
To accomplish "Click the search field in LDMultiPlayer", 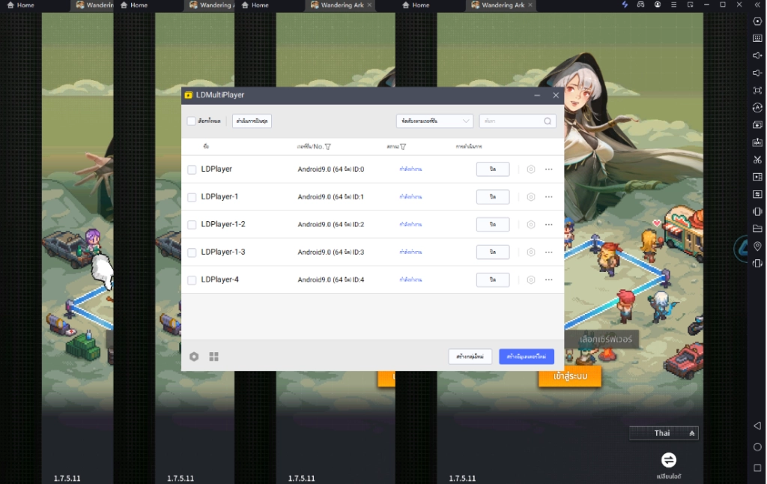I will click(x=514, y=121).
